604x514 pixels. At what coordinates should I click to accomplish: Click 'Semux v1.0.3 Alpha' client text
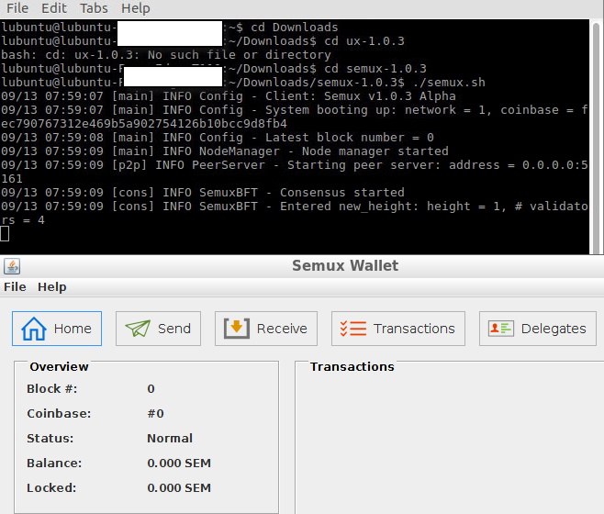coord(390,96)
